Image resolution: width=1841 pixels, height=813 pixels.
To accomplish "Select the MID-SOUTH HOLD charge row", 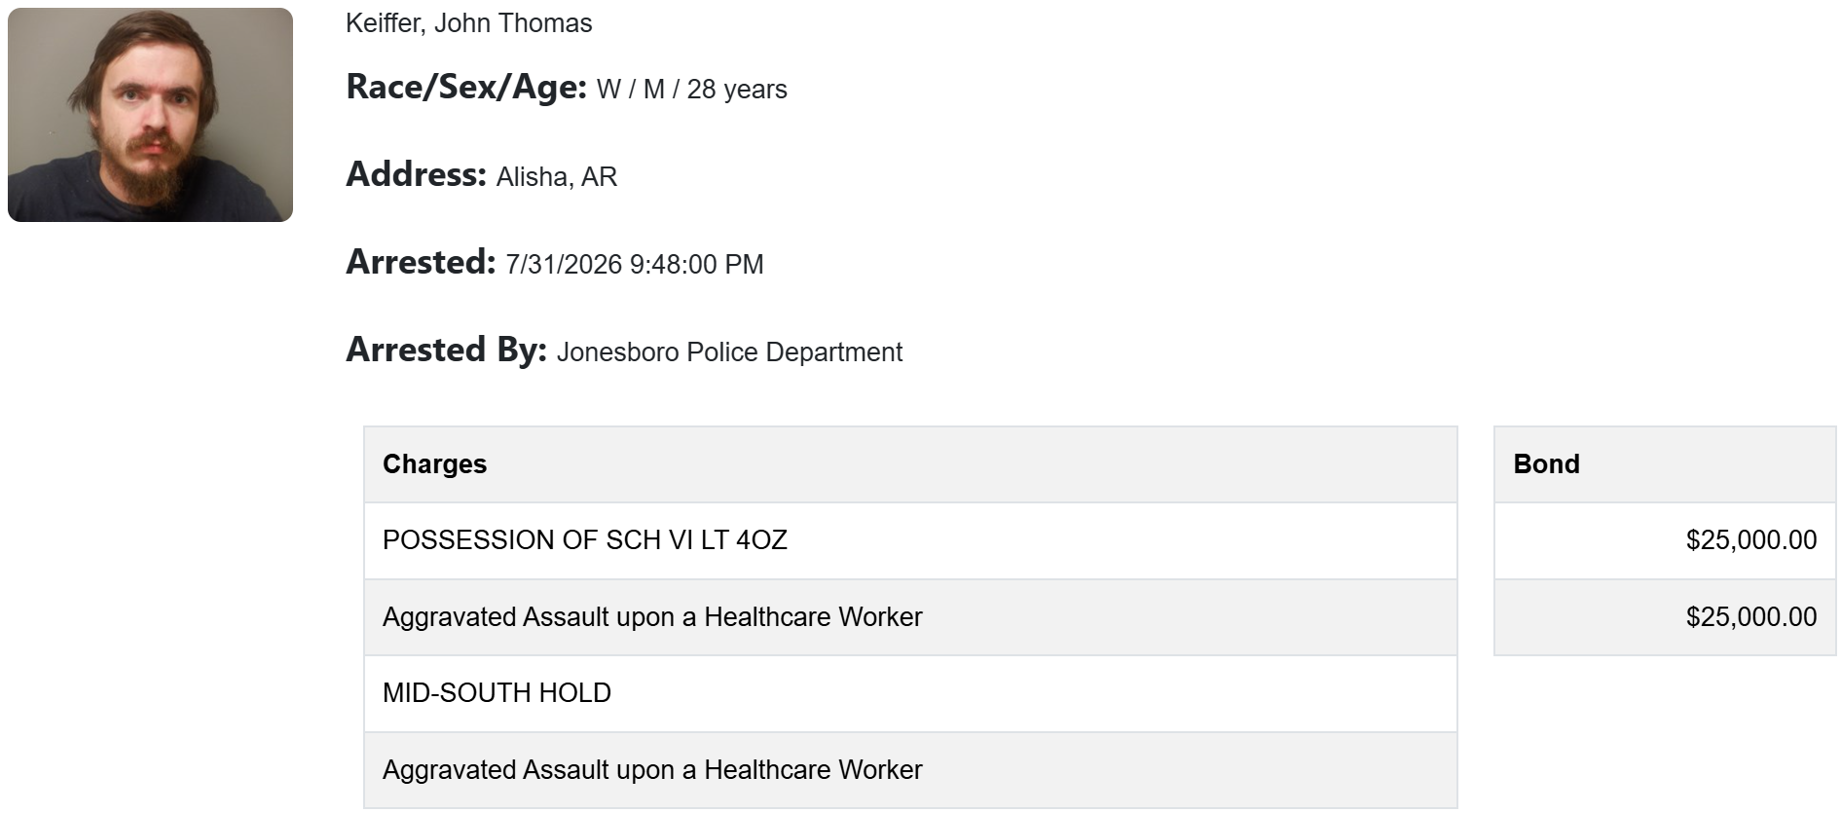I will (x=910, y=693).
